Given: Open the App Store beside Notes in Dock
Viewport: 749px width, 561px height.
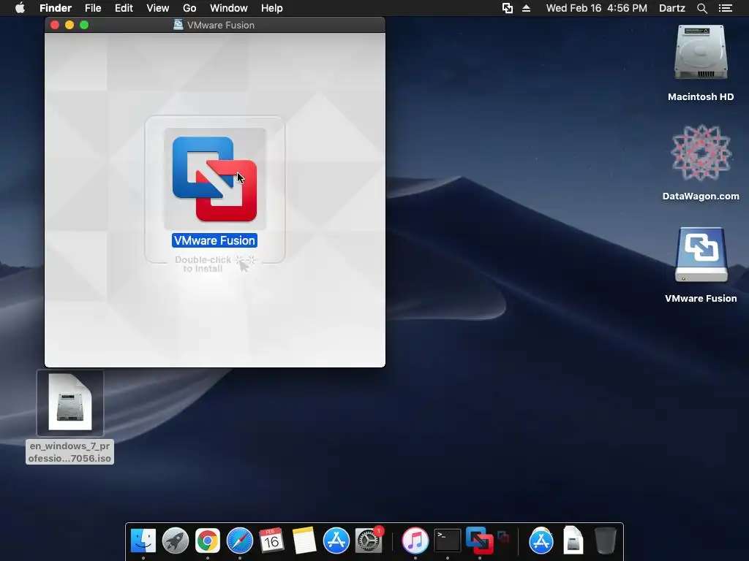Looking at the screenshot, I should [x=336, y=541].
